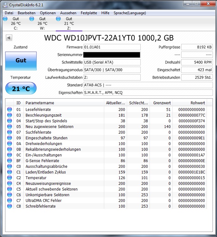
Task: Click the Standard field ATA8-ACS
Action: point(148,85)
